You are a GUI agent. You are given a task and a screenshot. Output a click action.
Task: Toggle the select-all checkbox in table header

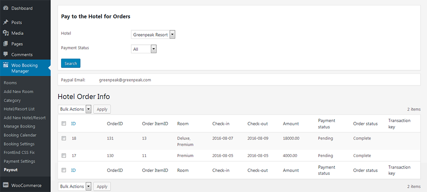coord(64,123)
